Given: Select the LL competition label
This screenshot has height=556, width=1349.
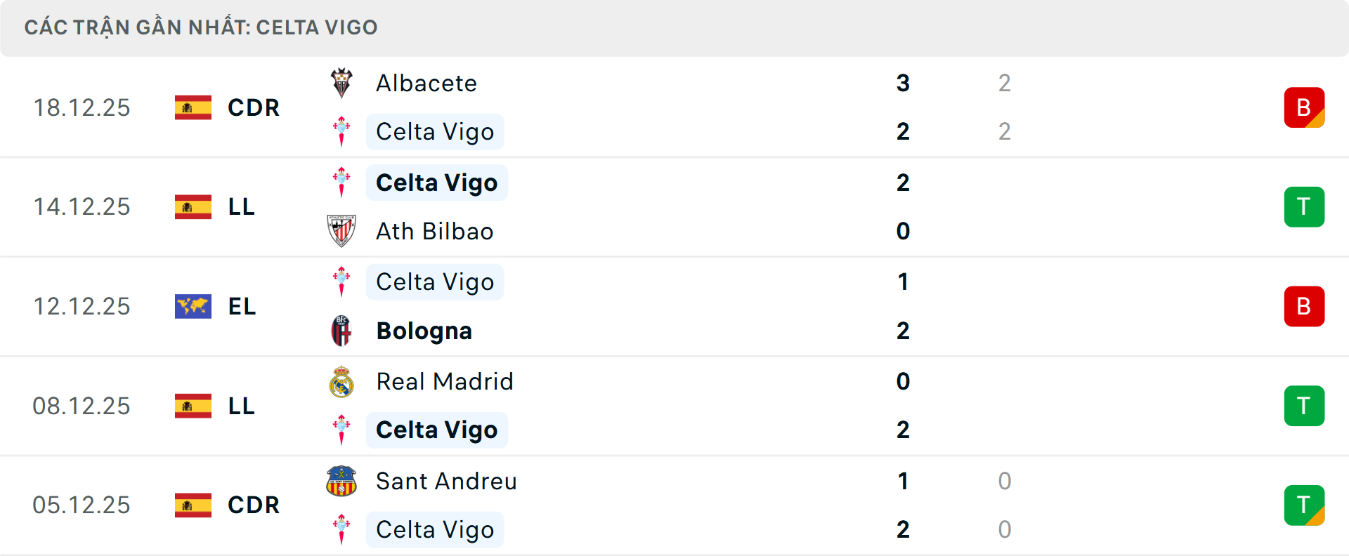Looking at the screenshot, I should click(240, 206).
